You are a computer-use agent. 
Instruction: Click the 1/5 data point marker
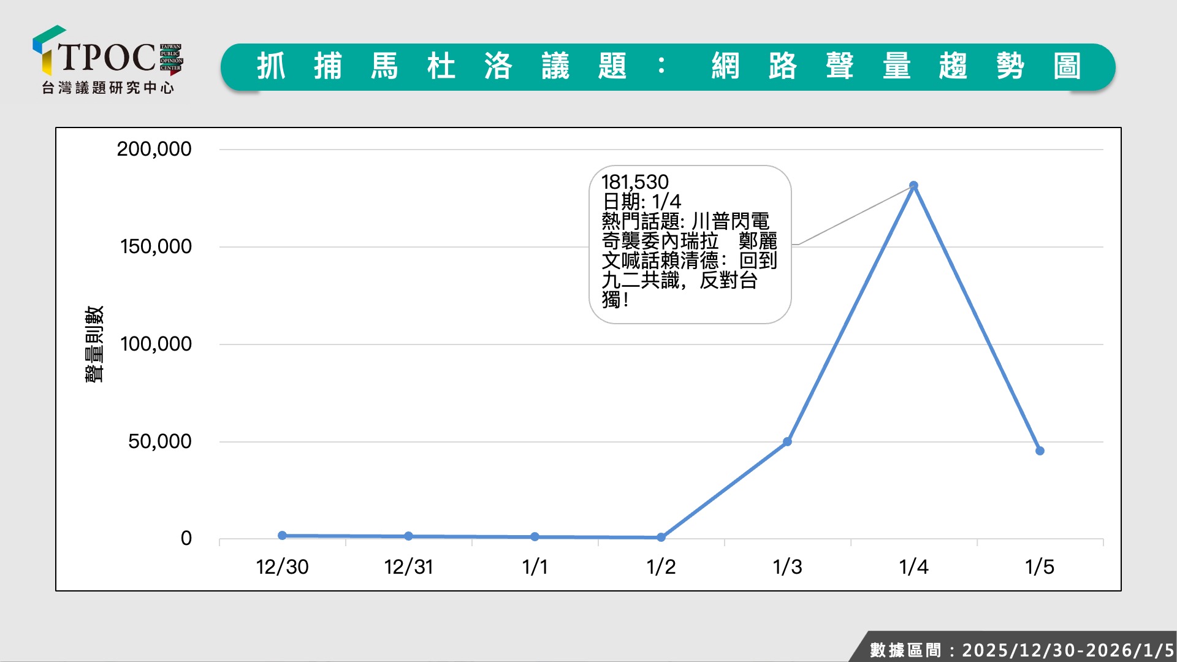click(x=1040, y=451)
